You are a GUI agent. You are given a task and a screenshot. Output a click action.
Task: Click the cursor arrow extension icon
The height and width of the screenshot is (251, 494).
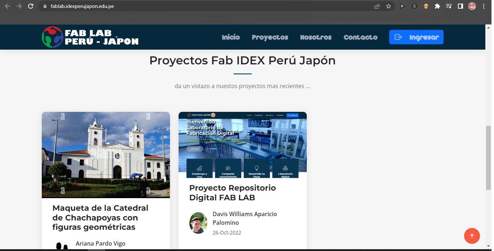pyautogui.click(x=403, y=6)
